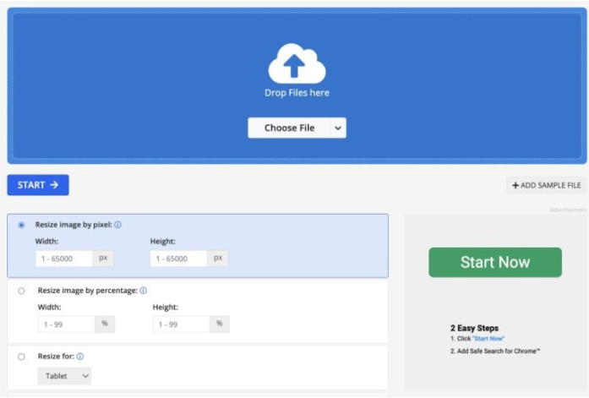Focus the pixel Height input field
This screenshot has width=589, height=398.
[178, 259]
